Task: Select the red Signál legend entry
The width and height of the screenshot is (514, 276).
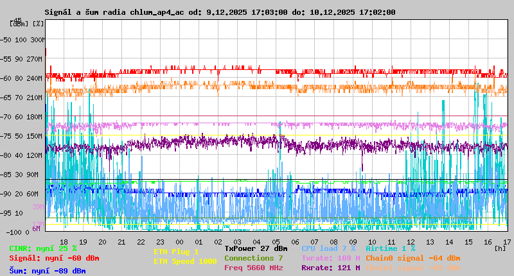Action: [54, 258]
